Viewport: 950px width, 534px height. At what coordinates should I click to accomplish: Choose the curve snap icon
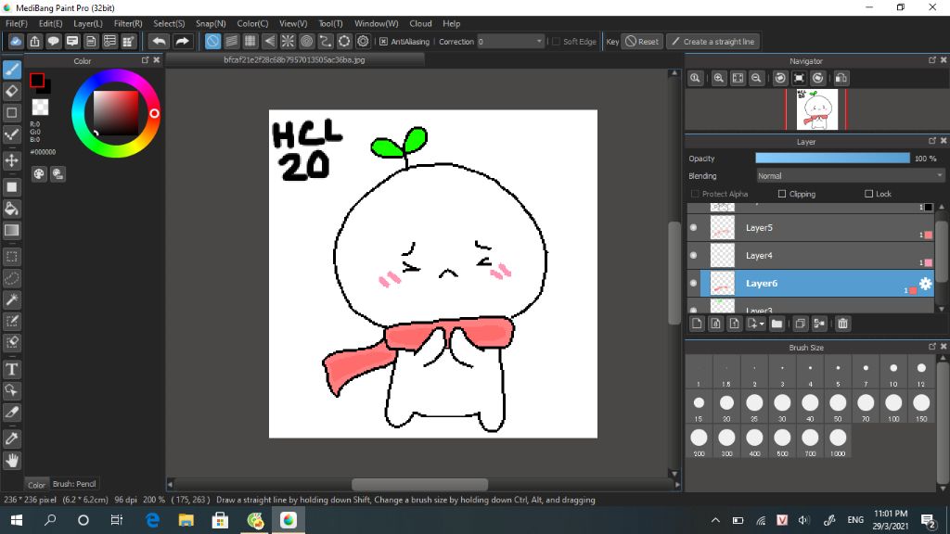click(x=326, y=41)
